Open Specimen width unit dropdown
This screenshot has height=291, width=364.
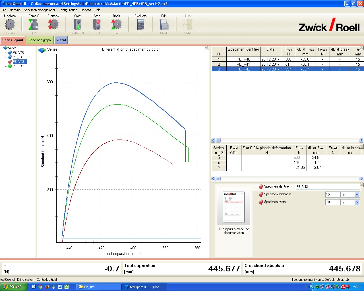tap(357, 202)
